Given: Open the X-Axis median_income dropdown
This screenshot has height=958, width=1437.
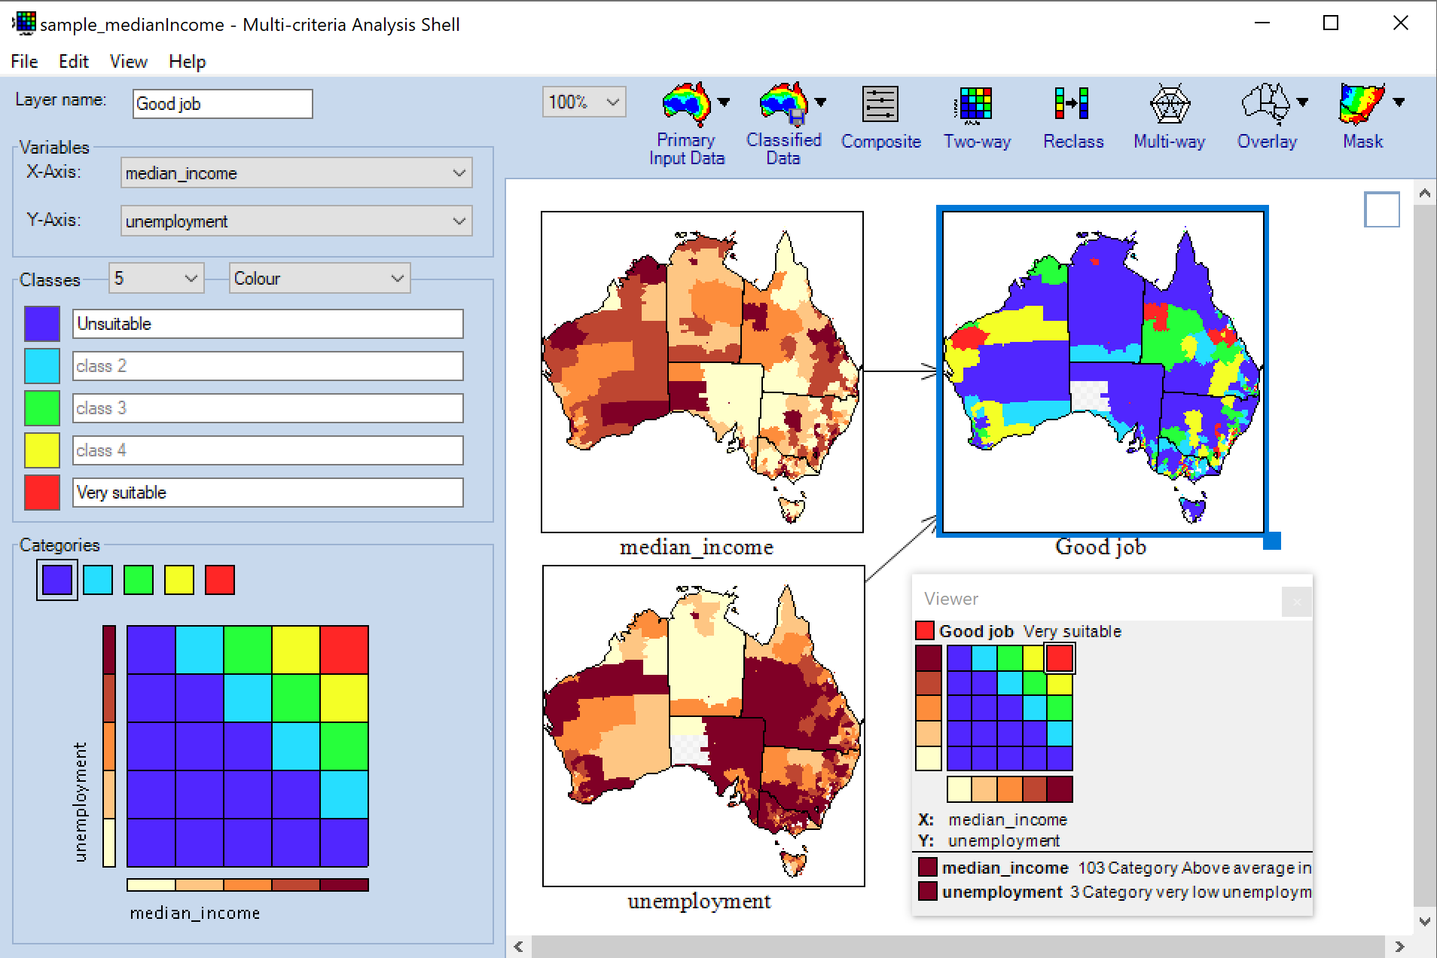Looking at the screenshot, I should point(296,173).
